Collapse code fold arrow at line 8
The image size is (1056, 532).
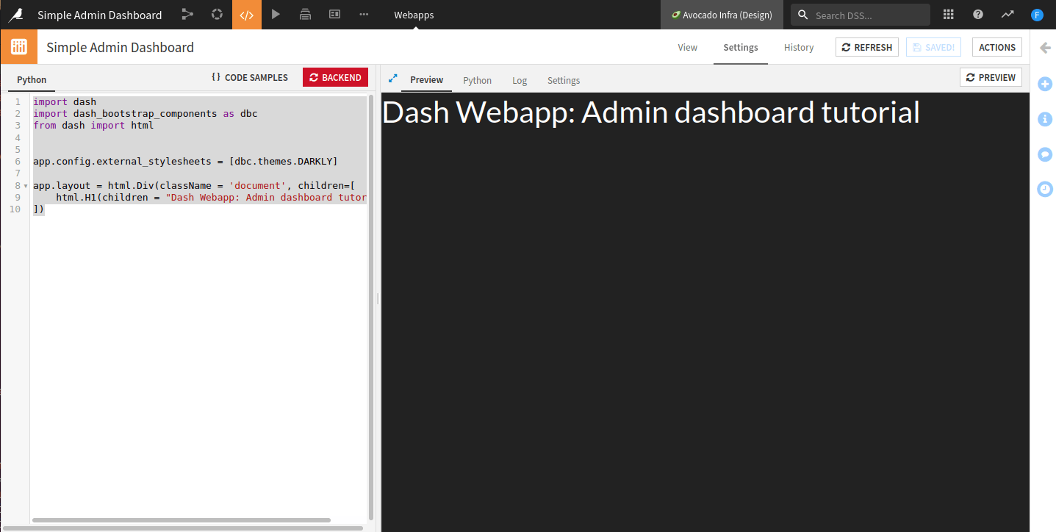pyautogui.click(x=26, y=187)
